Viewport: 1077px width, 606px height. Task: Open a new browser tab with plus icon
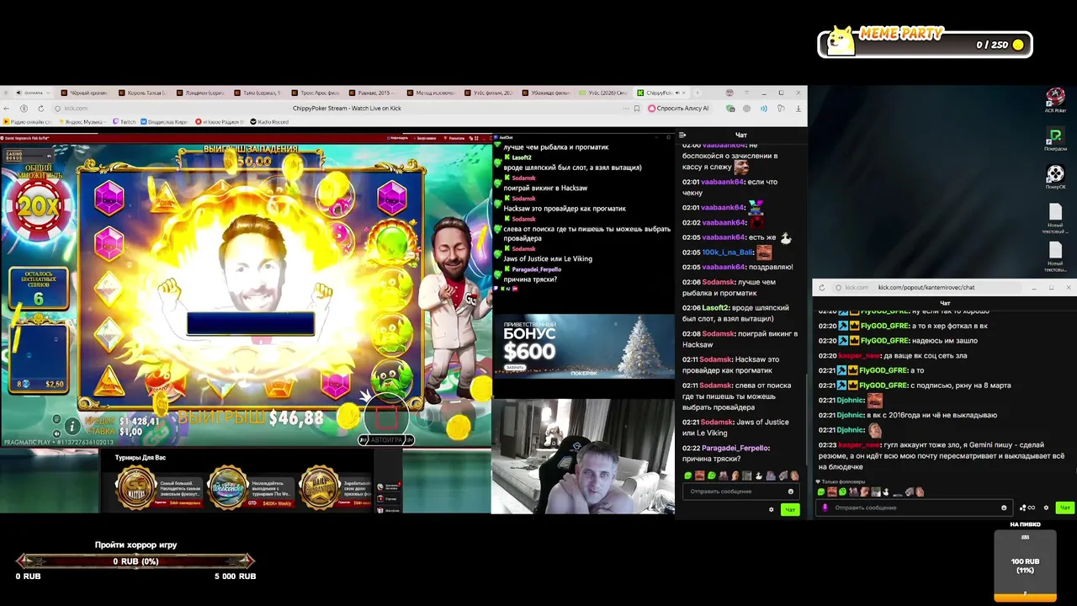(699, 93)
